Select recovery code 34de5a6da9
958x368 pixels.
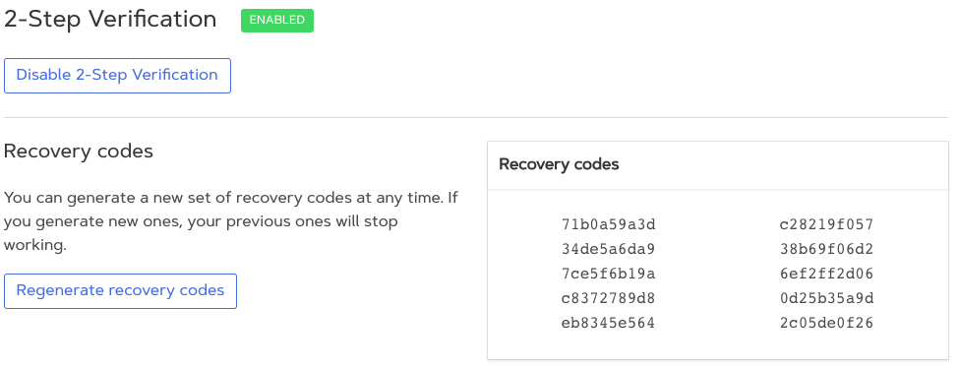click(608, 249)
